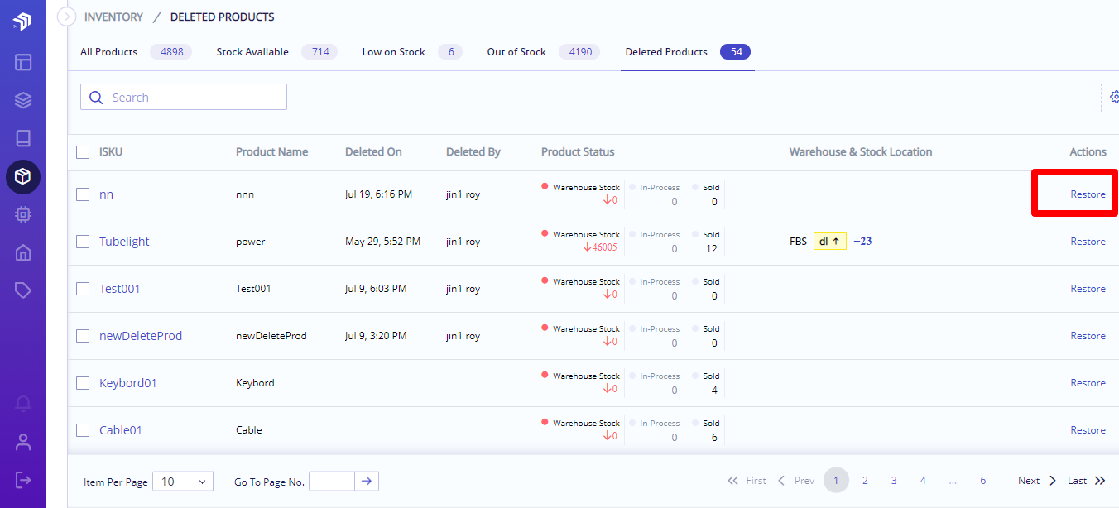
Task: Switch to the Out of Stock tab
Action: click(x=516, y=52)
